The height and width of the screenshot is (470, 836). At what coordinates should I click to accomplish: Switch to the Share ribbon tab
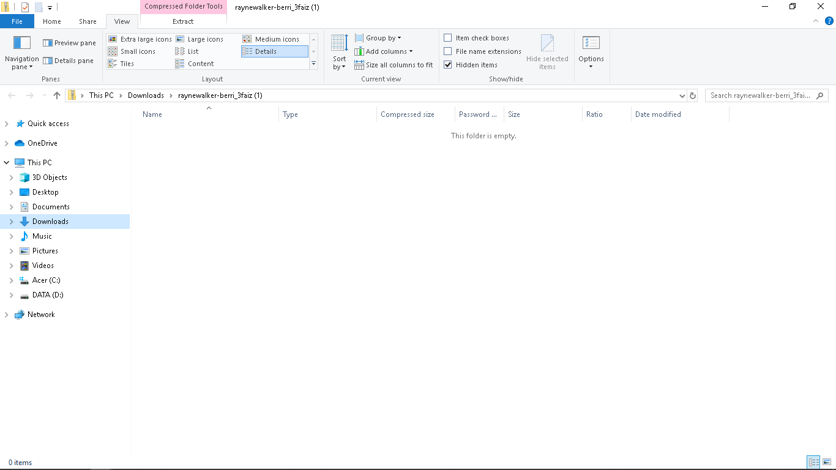click(88, 21)
